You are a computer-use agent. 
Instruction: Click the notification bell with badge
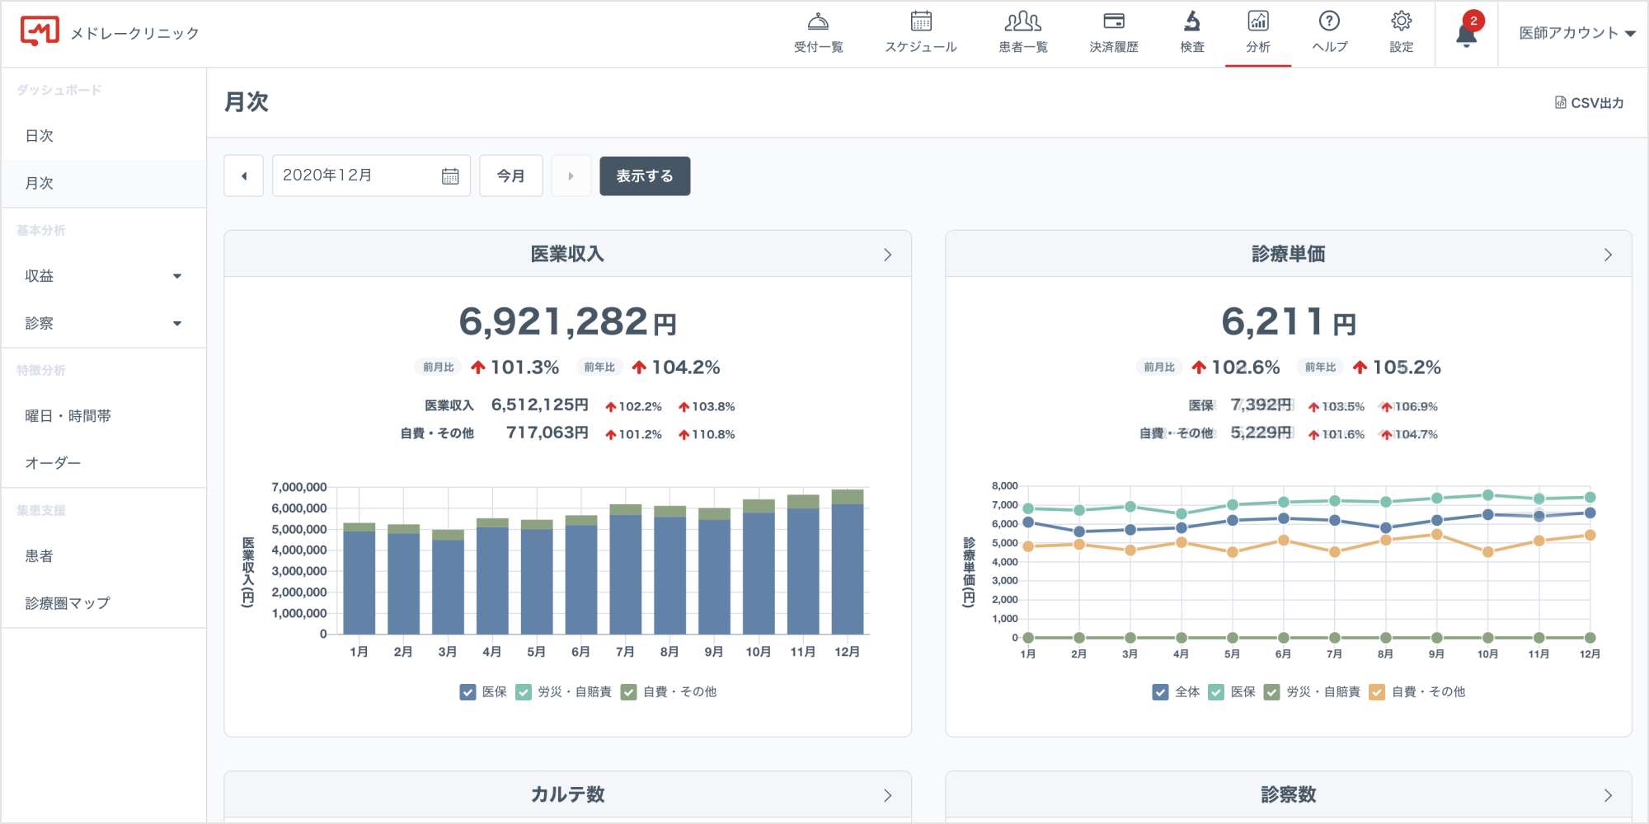(1467, 35)
